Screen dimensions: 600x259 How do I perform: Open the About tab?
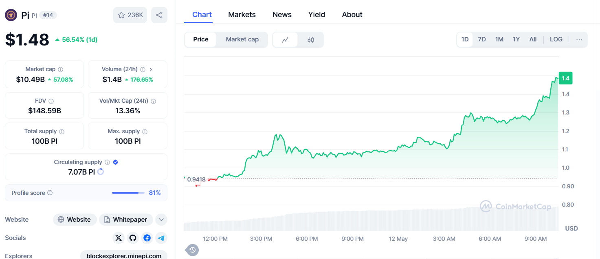click(352, 15)
